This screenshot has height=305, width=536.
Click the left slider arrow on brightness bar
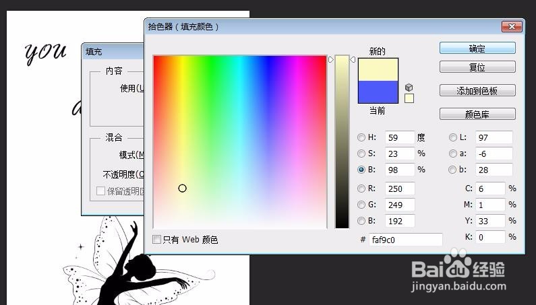tap(331, 59)
